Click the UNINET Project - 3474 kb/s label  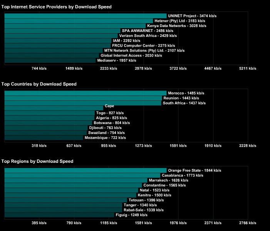[x=192, y=16]
